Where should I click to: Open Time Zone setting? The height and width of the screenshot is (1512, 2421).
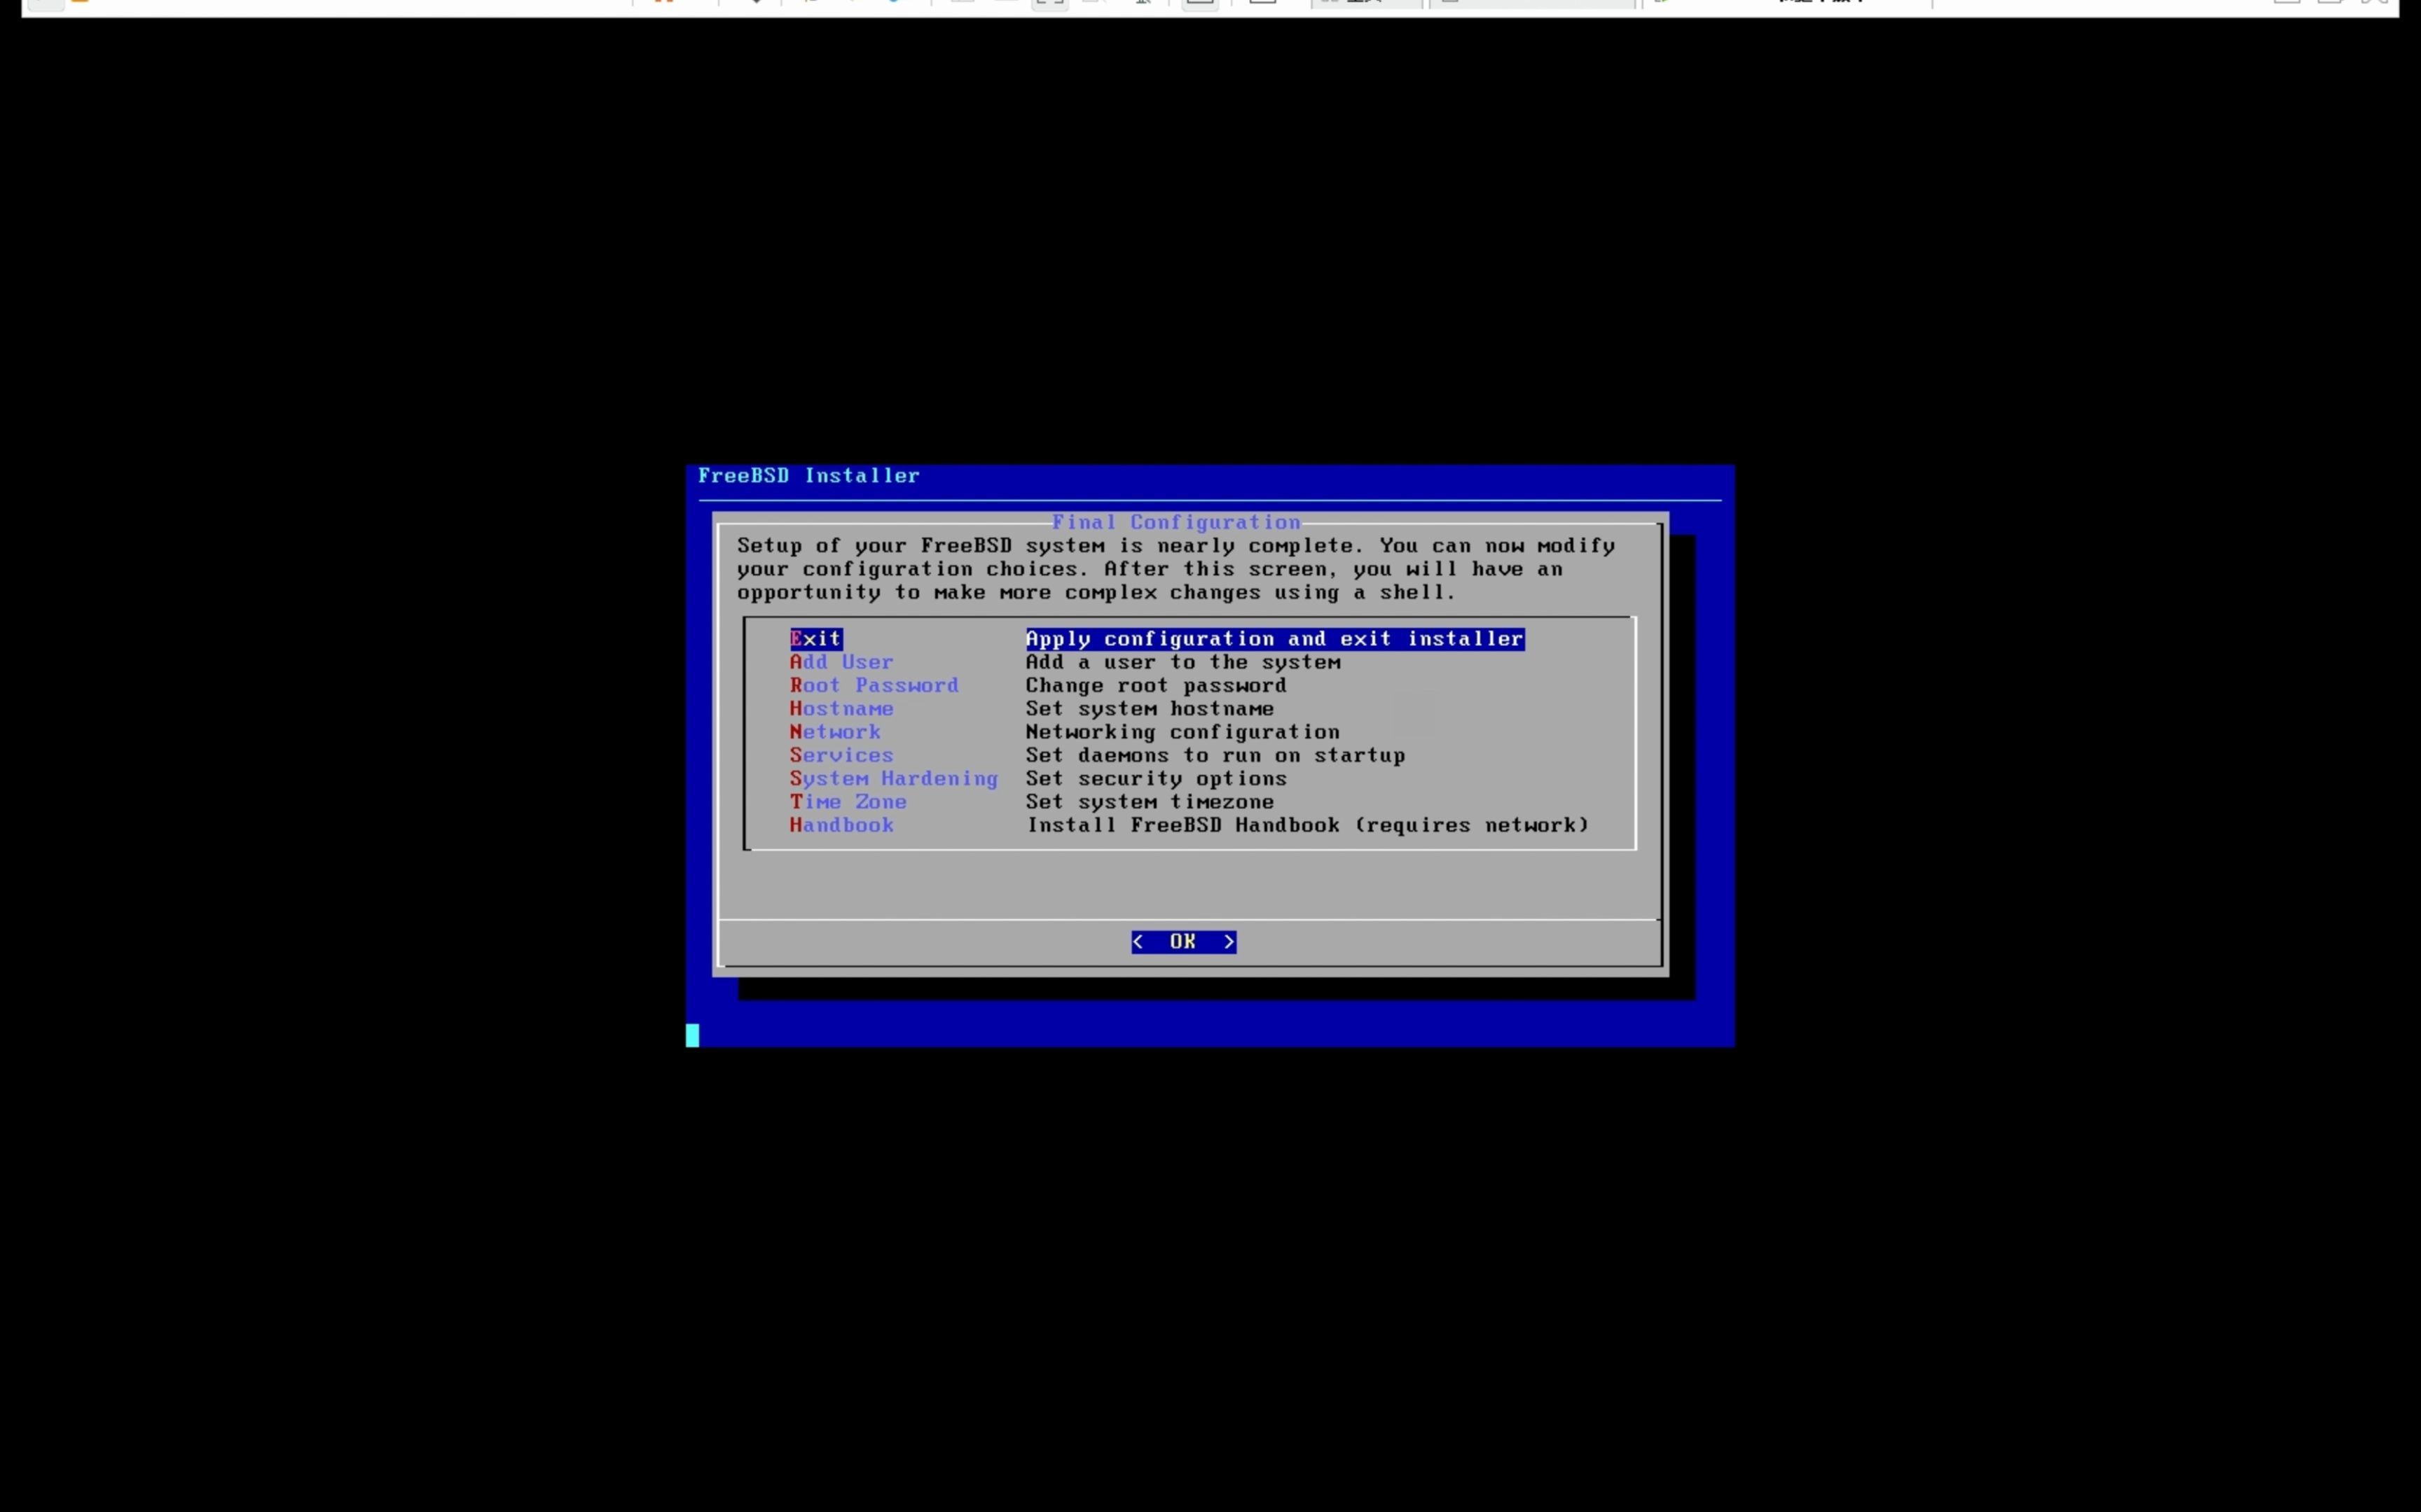[x=848, y=802]
